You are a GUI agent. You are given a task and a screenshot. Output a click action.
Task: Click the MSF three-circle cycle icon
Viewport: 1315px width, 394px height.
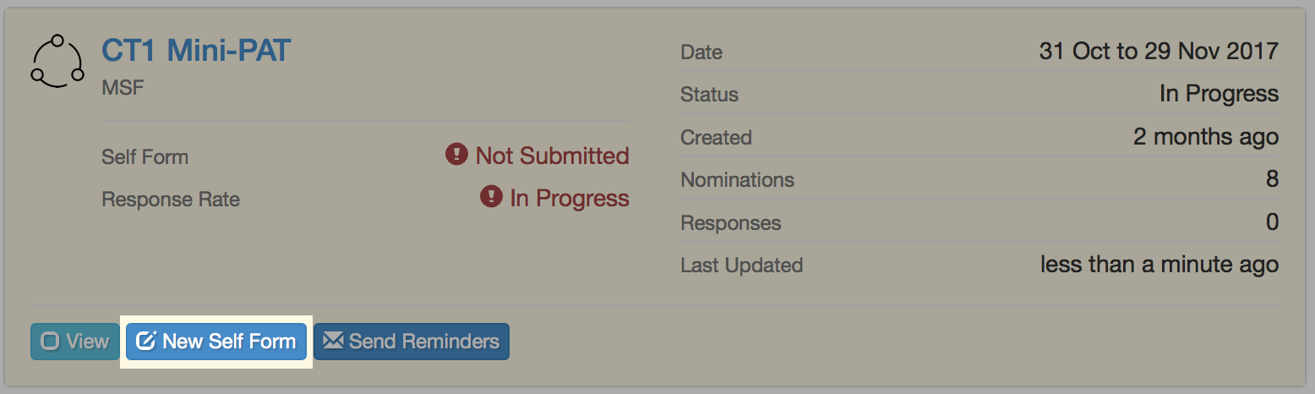[x=57, y=62]
